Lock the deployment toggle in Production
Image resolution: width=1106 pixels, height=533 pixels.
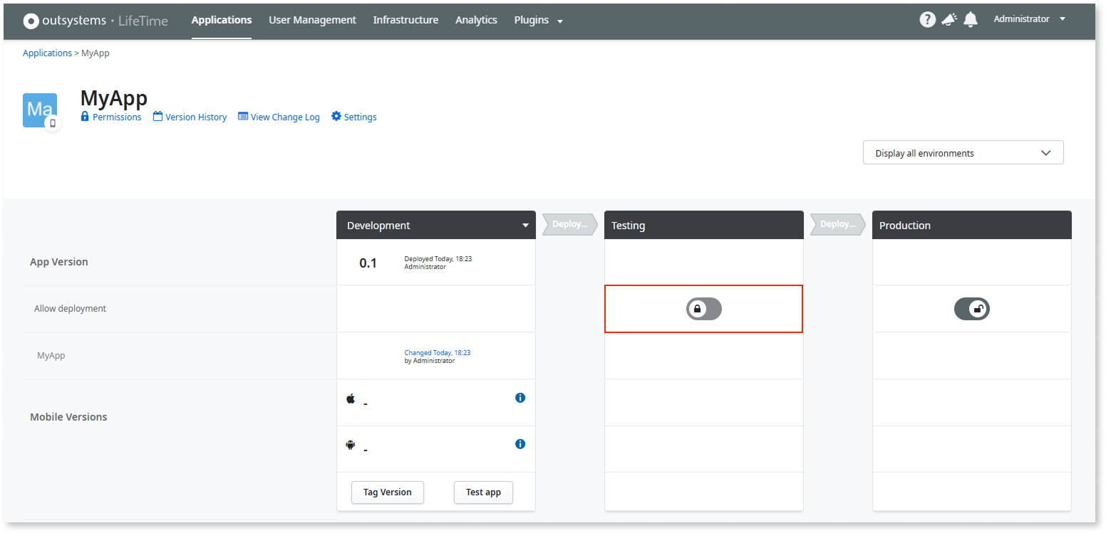[971, 308]
